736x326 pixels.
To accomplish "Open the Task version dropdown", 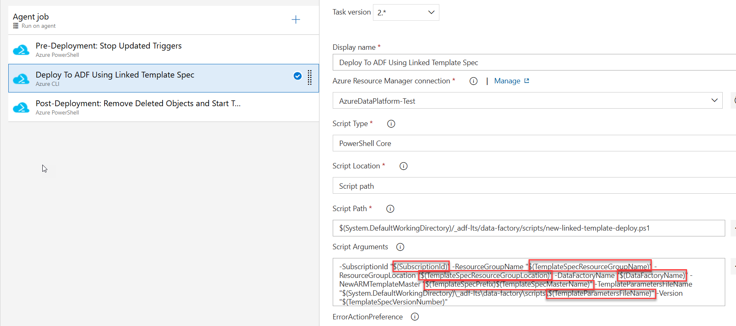I will tap(406, 12).
